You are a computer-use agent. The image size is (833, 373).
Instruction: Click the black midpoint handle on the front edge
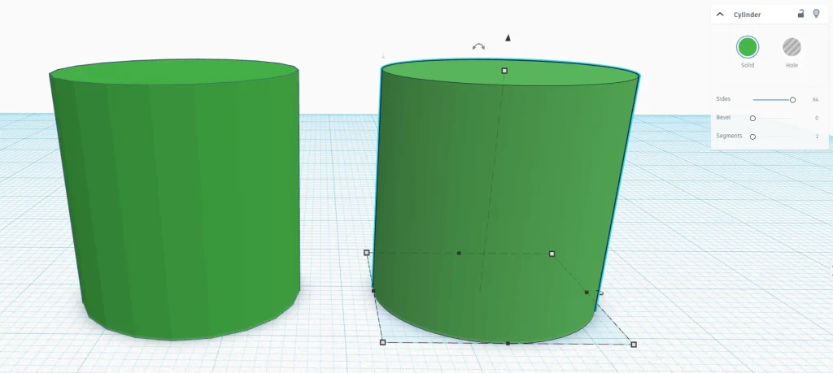508,344
